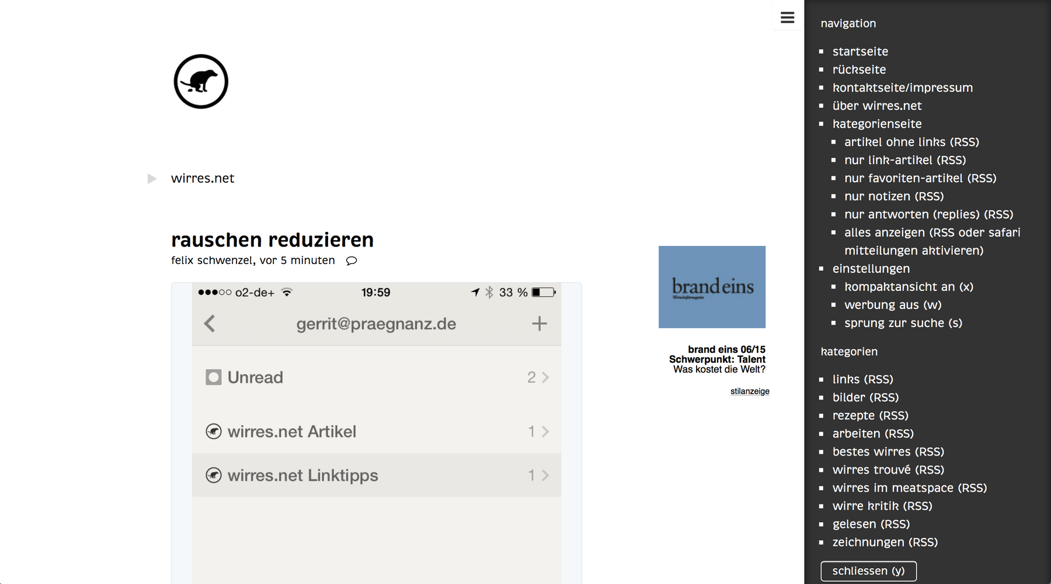Viewport: 1051px width, 584px height.
Task: Click the Unread mailbox square icon
Action: point(214,377)
